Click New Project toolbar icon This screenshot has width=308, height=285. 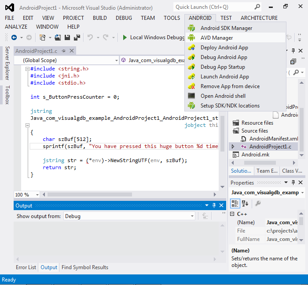pyautogui.click(x=42, y=37)
